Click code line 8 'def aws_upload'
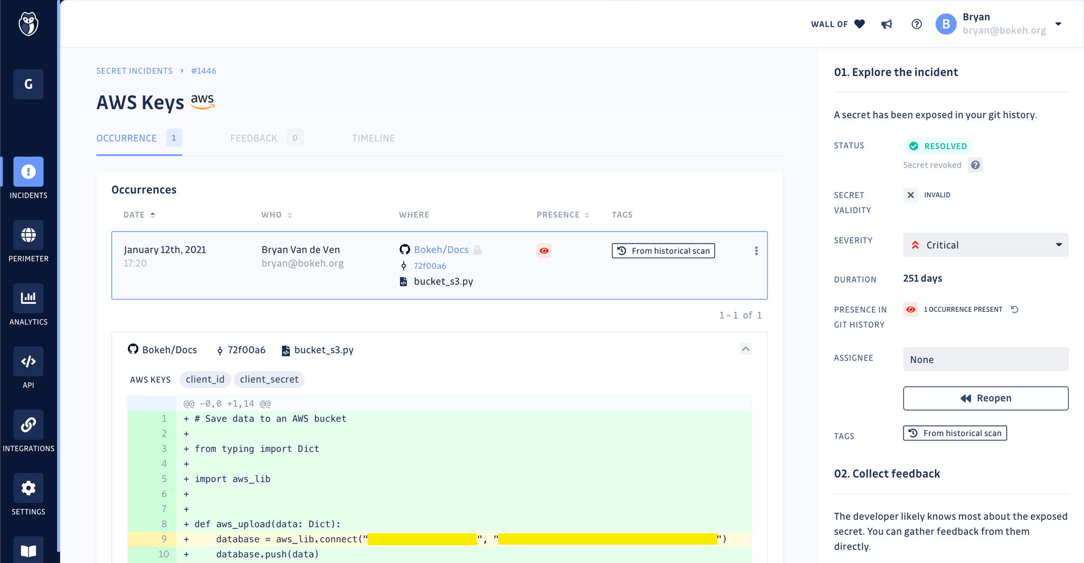This screenshot has height=563, width=1084. (439, 524)
